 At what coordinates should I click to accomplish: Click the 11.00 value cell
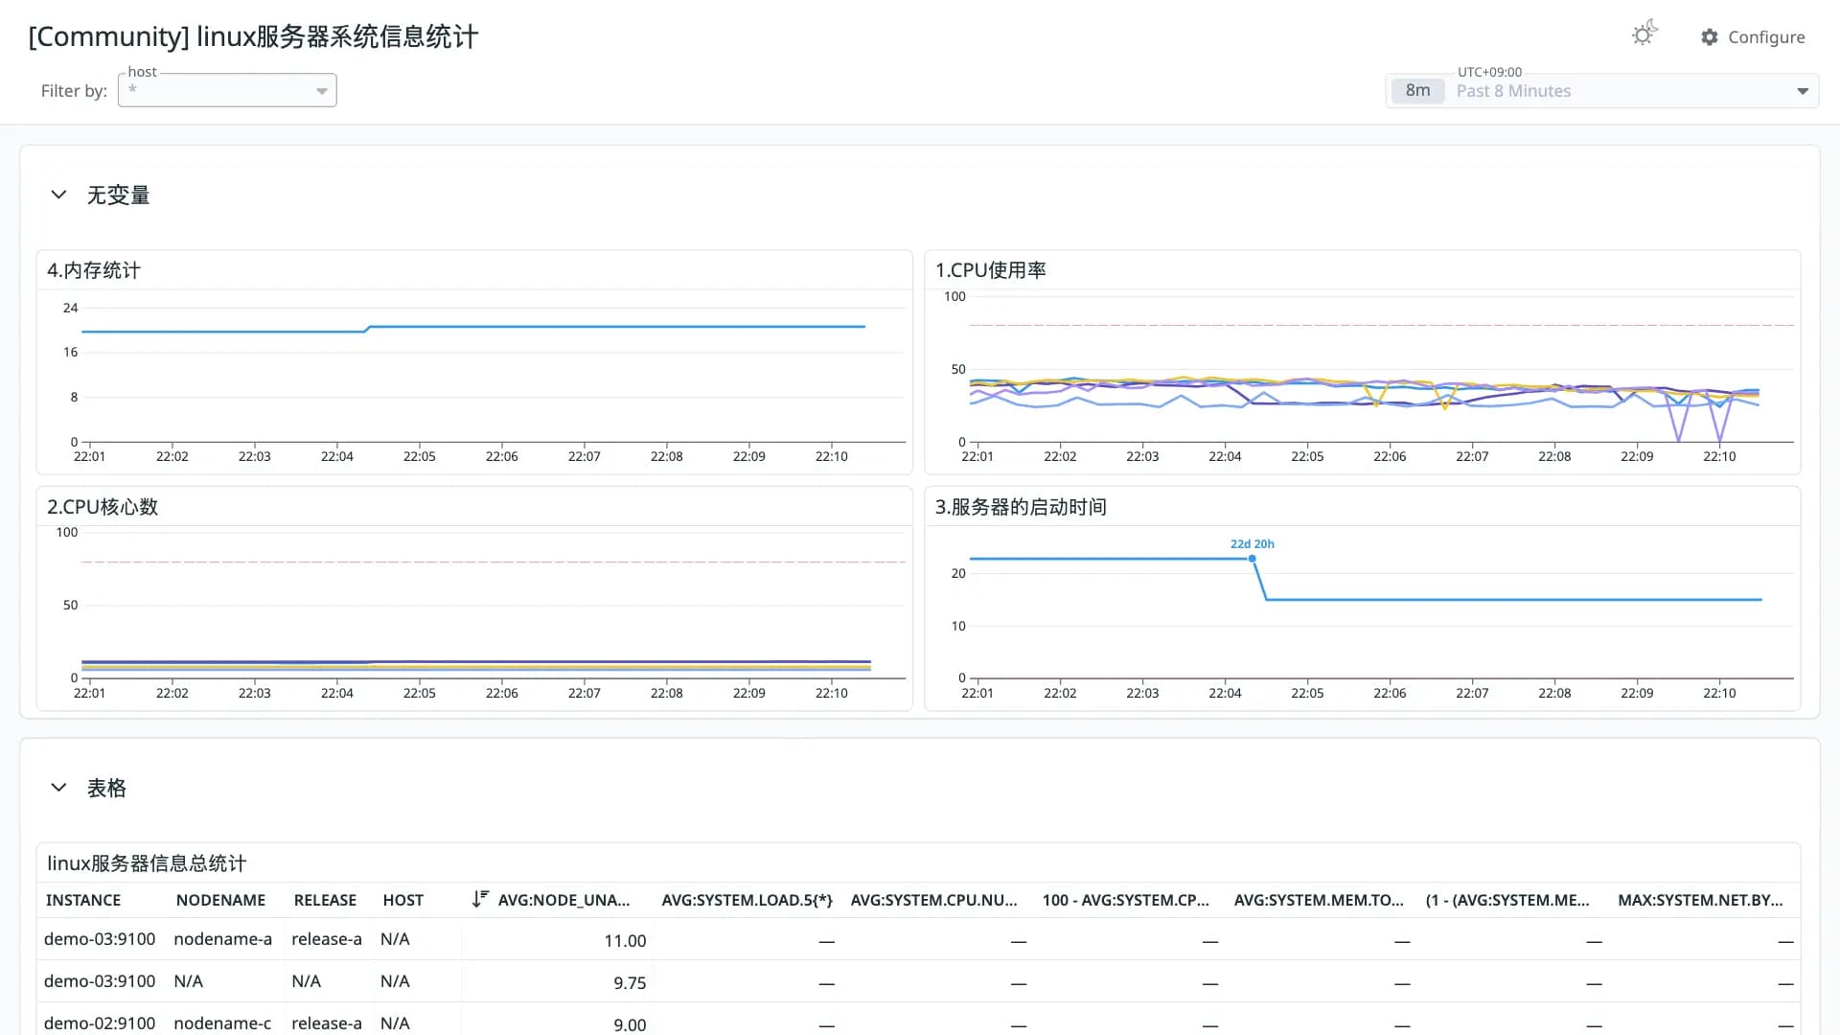point(625,941)
